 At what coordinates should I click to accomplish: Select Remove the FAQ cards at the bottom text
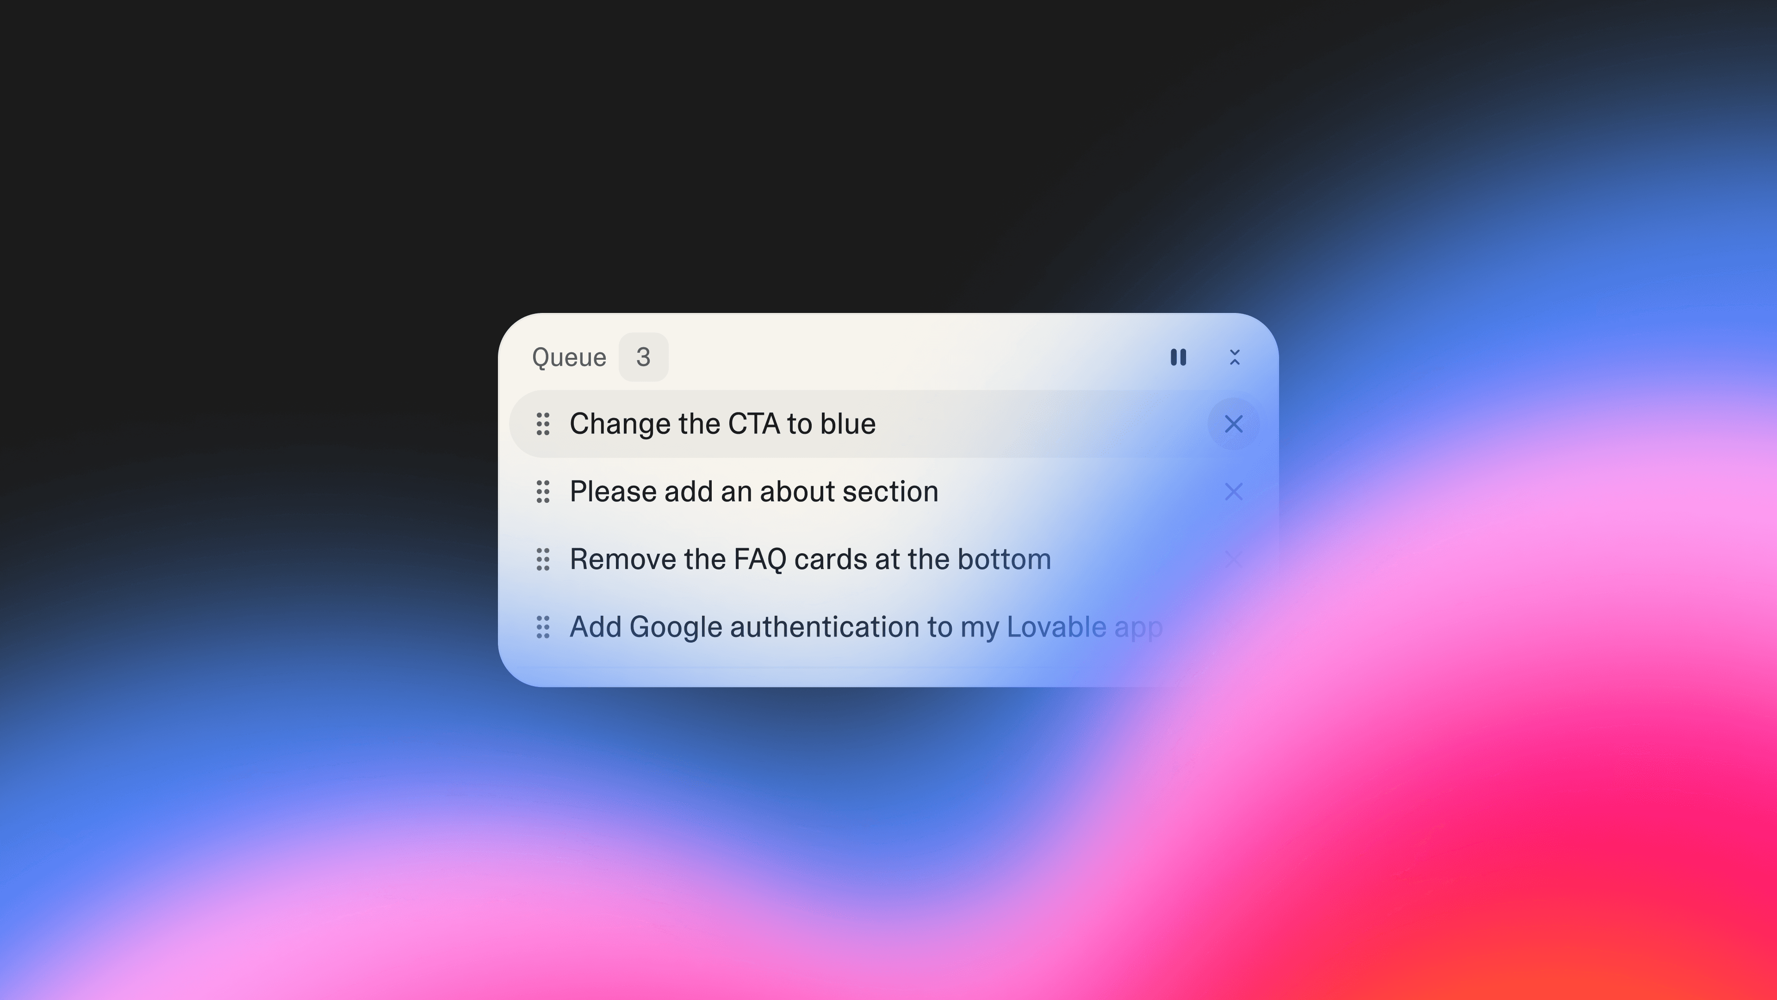(x=811, y=559)
